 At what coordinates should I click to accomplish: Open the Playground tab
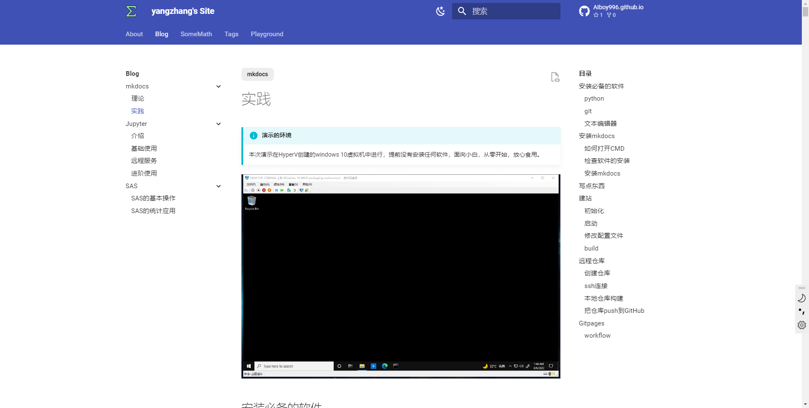pos(267,34)
